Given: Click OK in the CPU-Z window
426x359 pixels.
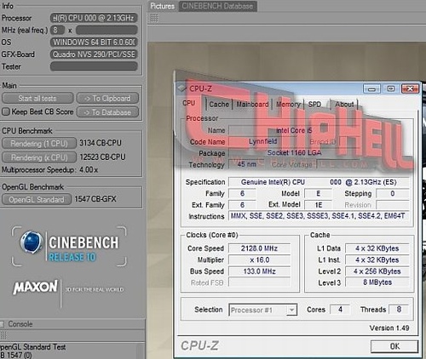Looking at the screenshot, I should pos(394,346).
